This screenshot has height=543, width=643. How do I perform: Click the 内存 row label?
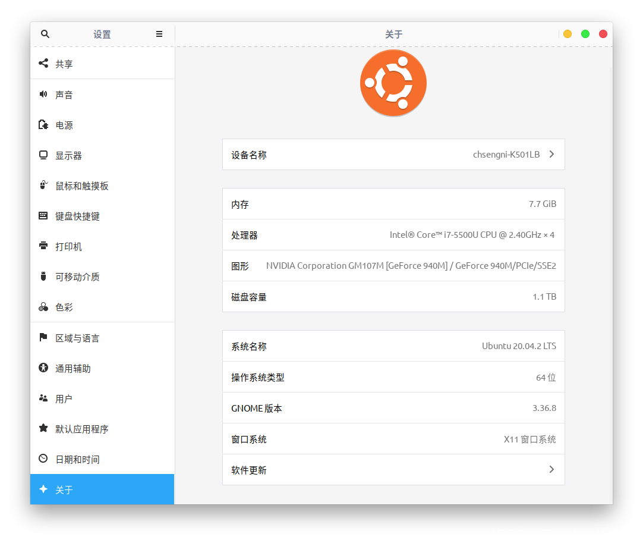pyautogui.click(x=240, y=205)
